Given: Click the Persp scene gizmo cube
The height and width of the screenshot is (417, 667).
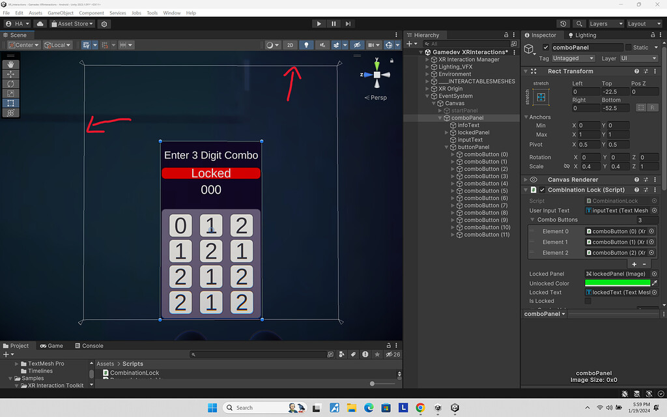Looking at the screenshot, I should pyautogui.click(x=376, y=74).
